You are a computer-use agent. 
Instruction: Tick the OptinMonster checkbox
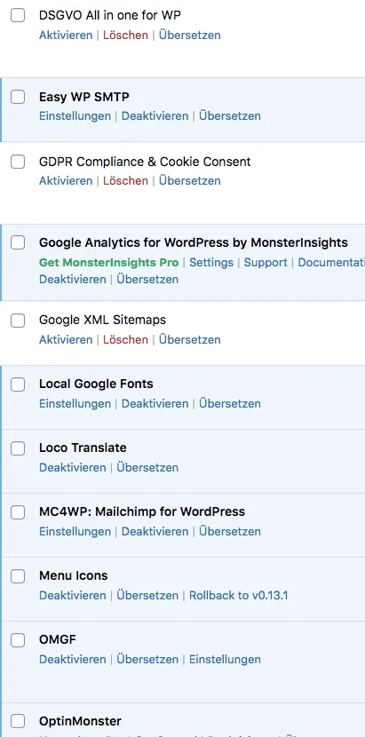click(18, 721)
